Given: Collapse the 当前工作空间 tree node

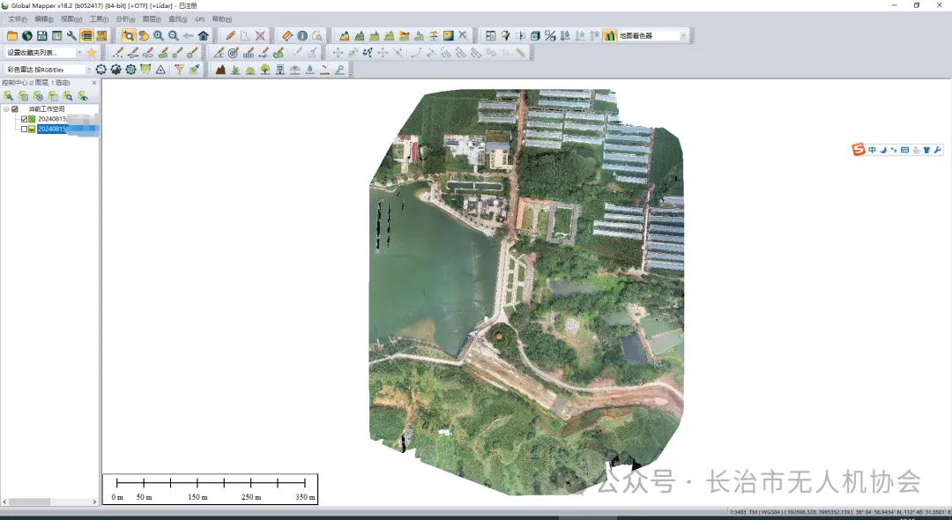Looking at the screenshot, I should click(6, 109).
